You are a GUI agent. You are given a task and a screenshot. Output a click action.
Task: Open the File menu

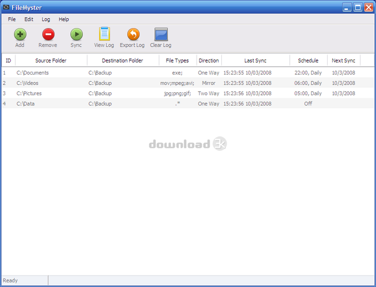click(x=11, y=20)
